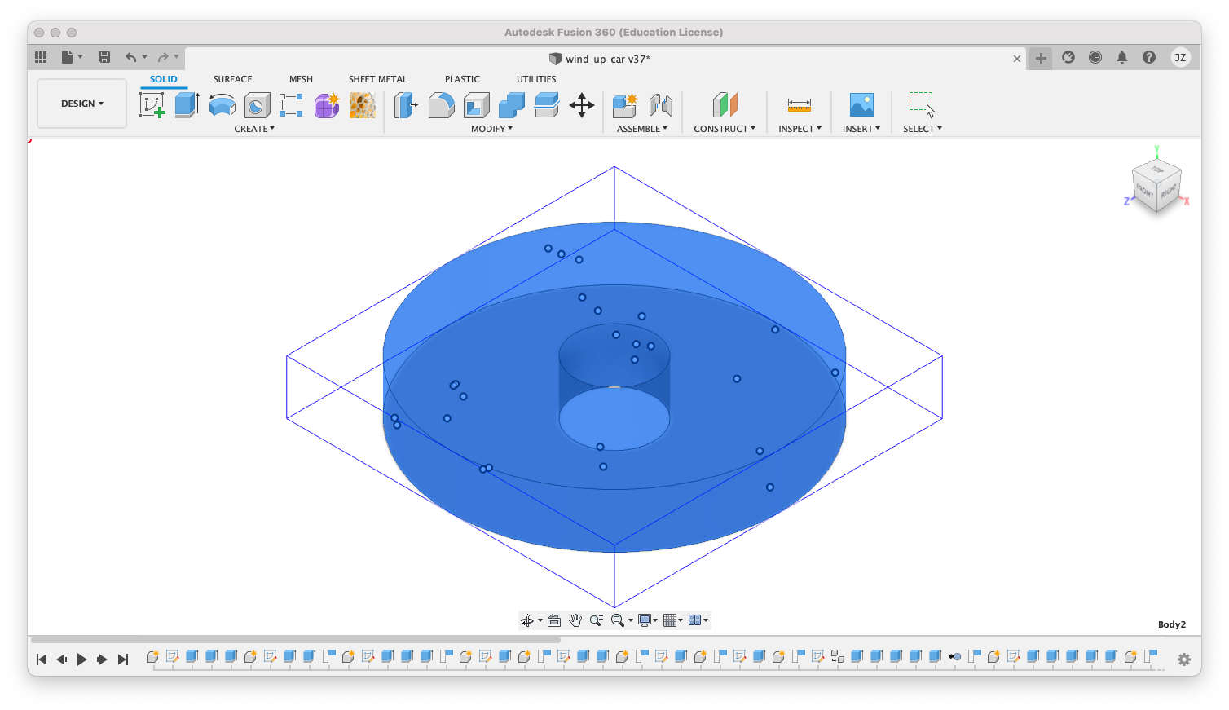The height and width of the screenshot is (710, 1229).
Task: Open the Job Status clock icon
Action: coord(1095,57)
